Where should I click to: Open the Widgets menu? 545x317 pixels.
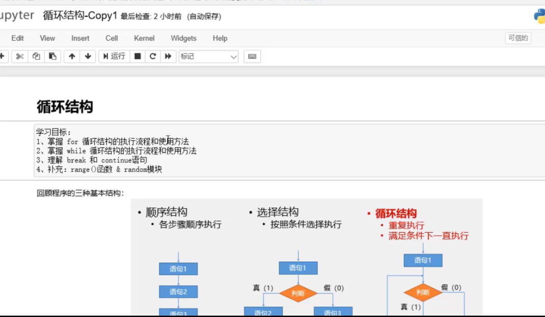point(184,38)
